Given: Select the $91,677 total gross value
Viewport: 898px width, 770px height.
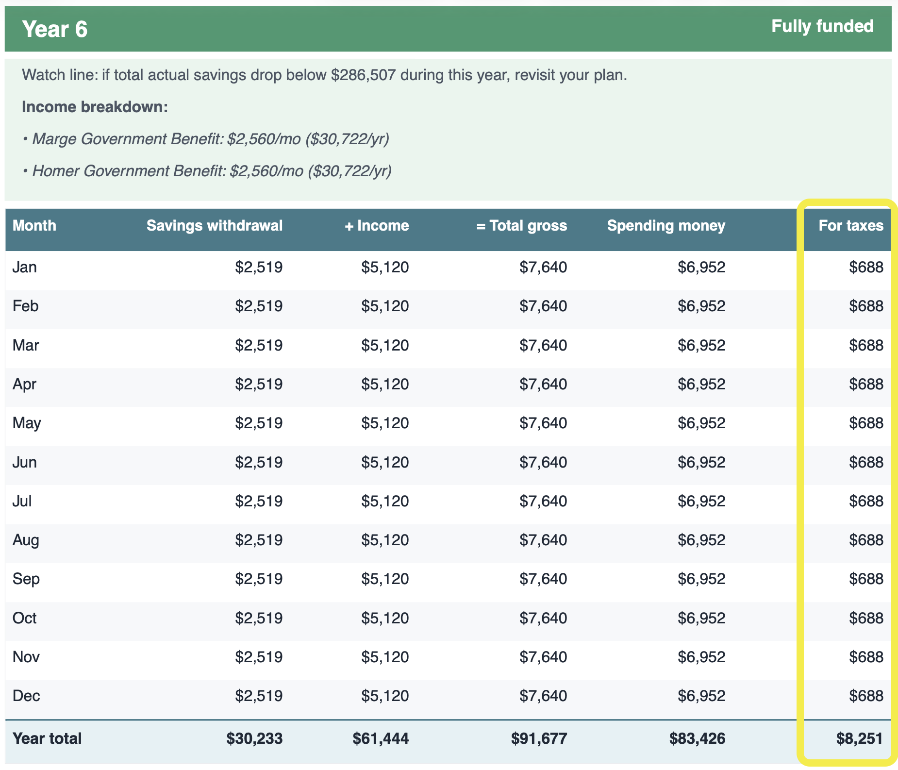Looking at the screenshot, I should click(539, 739).
